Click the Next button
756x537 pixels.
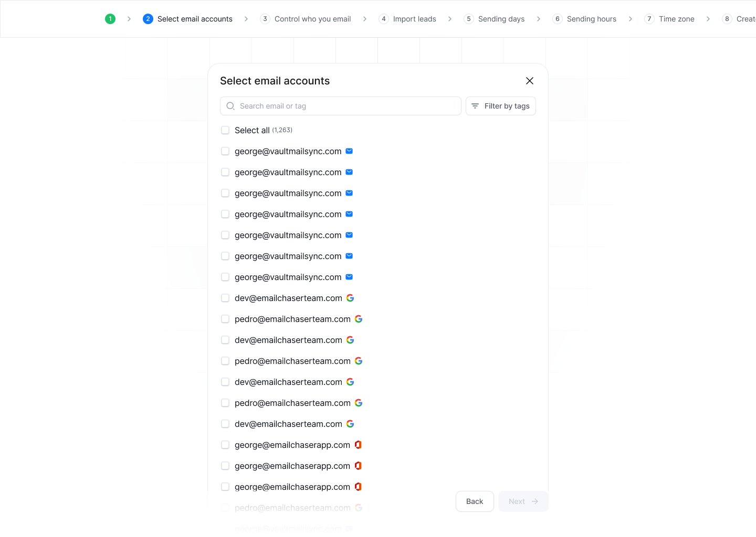coord(523,501)
